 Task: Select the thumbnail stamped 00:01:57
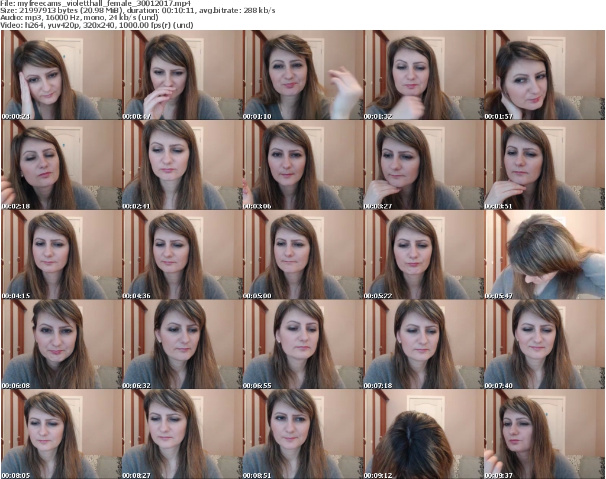544,75
